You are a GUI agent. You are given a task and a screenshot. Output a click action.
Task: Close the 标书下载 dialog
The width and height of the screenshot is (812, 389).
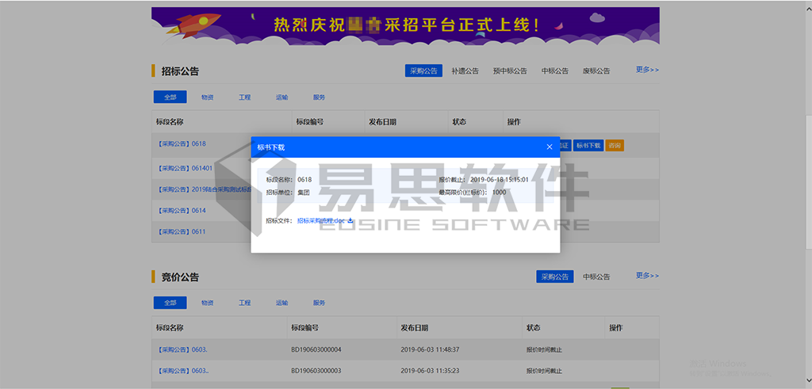[x=550, y=147]
